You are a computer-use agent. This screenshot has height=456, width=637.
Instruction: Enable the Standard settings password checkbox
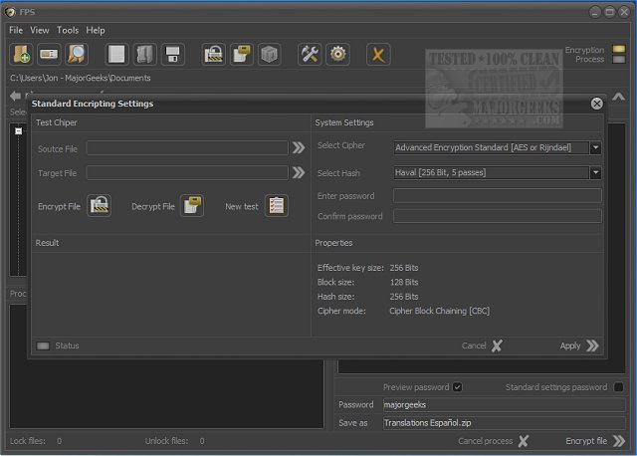pos(618,387)
